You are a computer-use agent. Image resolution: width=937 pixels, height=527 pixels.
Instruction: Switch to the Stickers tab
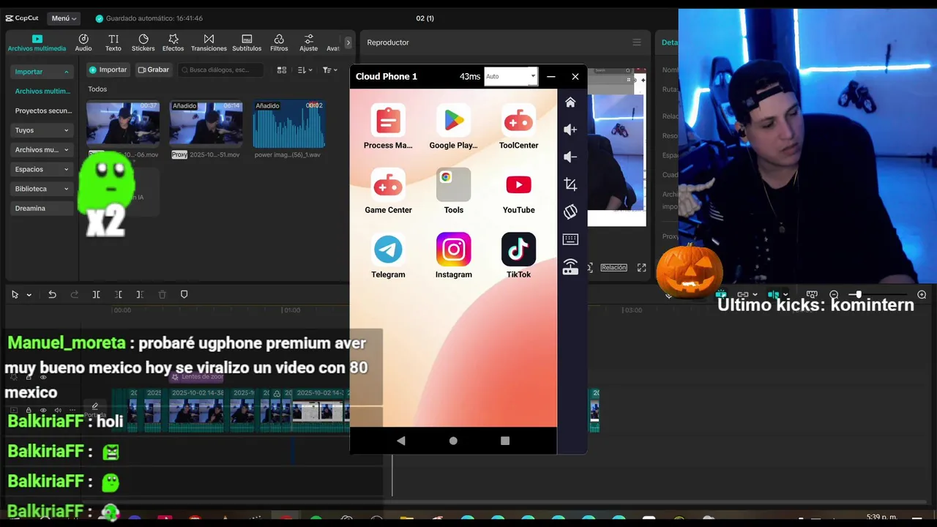(143, 42)
